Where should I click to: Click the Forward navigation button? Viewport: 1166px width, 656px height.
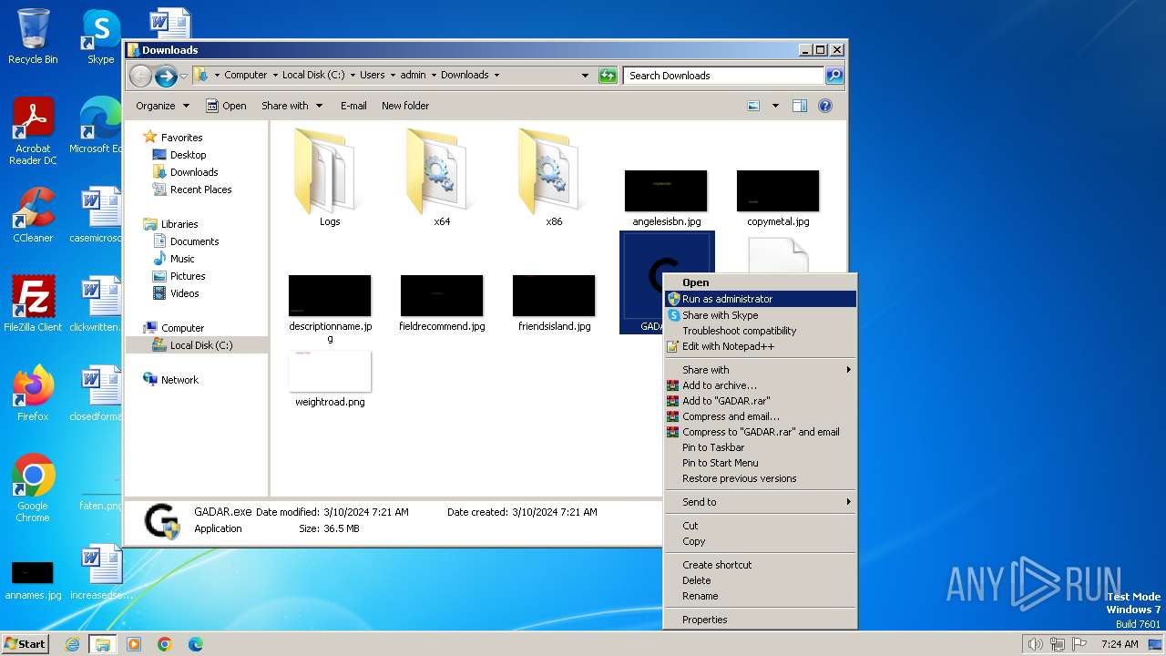[x=166, y=76]
